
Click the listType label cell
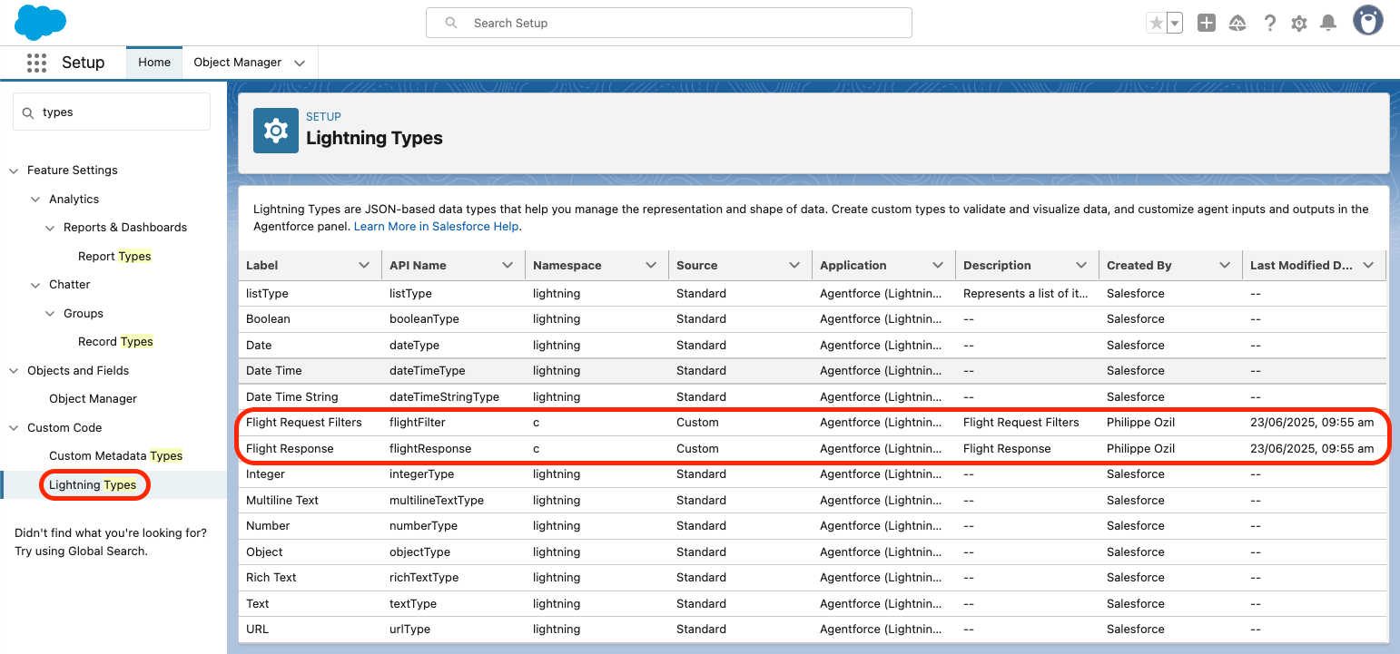[267, 294]
